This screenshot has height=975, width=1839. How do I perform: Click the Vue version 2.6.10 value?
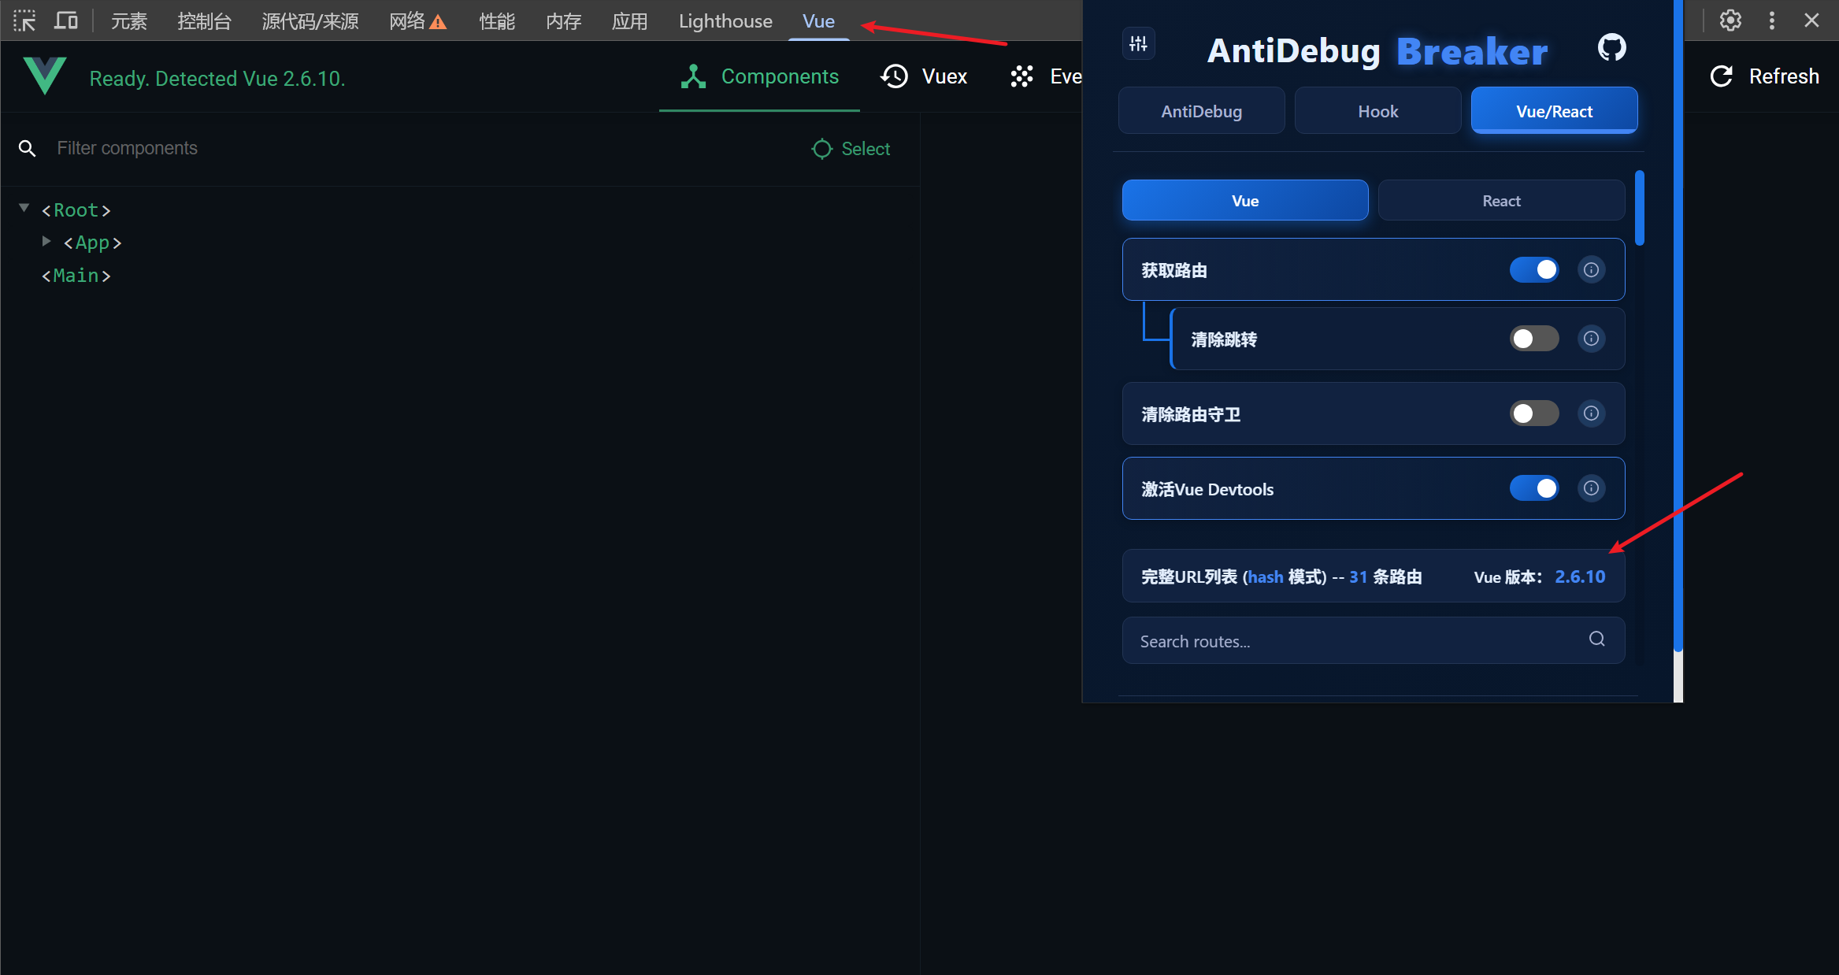coord(1579,576)
